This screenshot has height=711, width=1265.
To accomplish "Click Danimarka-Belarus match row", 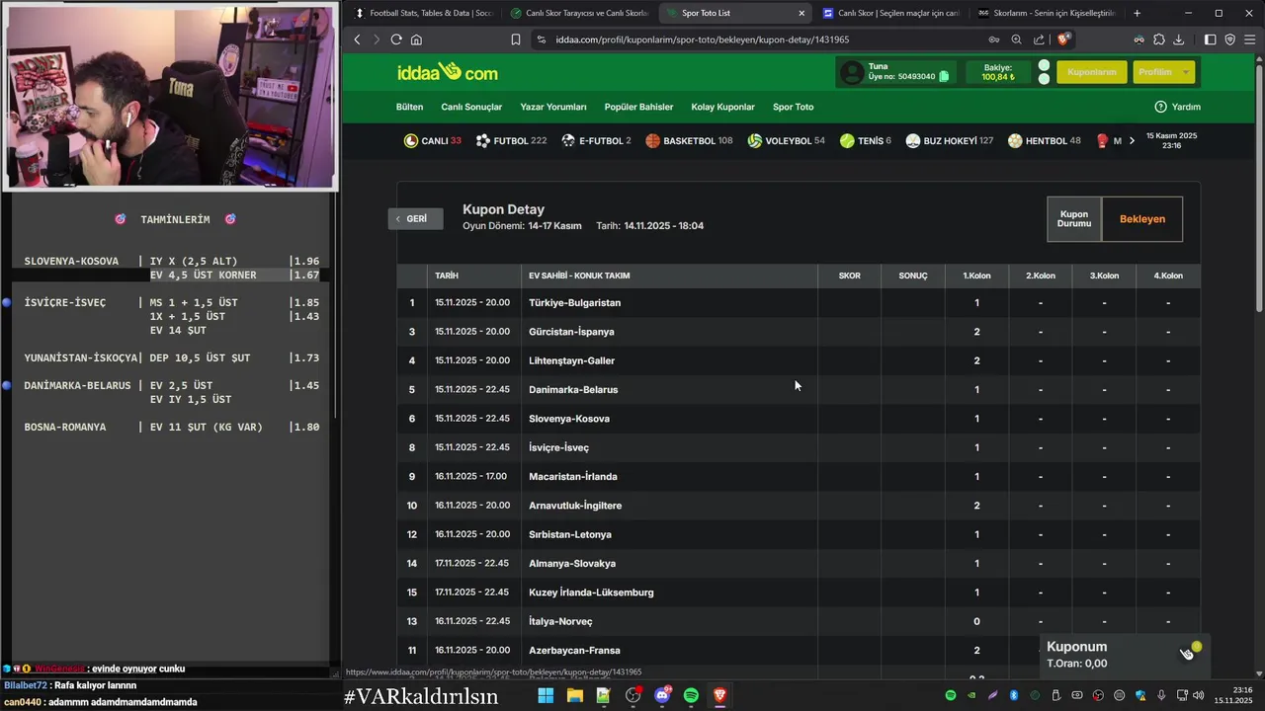I will point(799,389).
